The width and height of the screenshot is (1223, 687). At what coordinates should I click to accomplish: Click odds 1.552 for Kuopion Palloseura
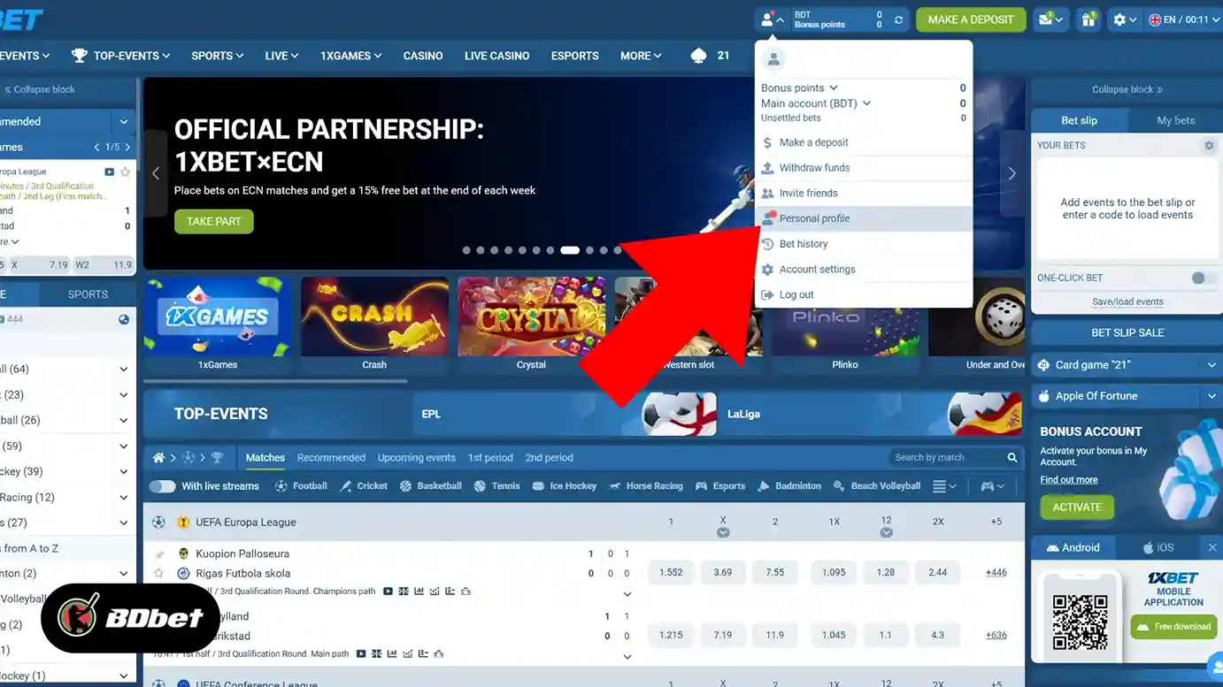tap(671, 573)
